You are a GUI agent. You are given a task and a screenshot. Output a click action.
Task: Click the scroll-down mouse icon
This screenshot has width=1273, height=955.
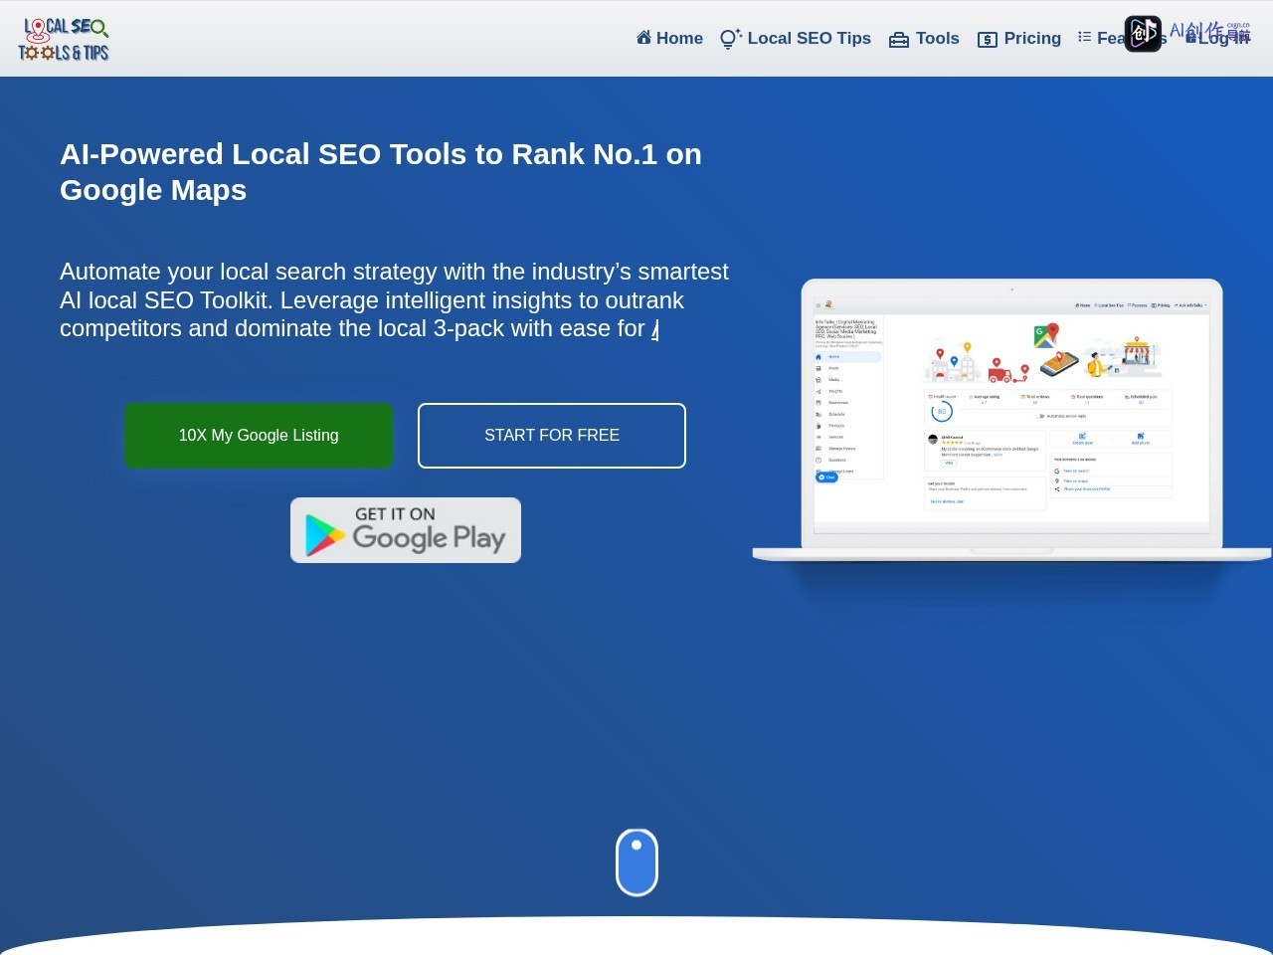(636, 862)
